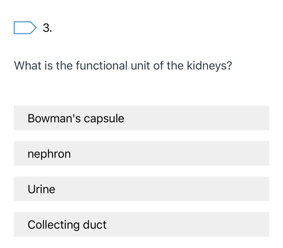The width and height of the screenshot is (283, 248).
Task: Click the word 'nephron' in the answers
Action: [x=49, y=154]
